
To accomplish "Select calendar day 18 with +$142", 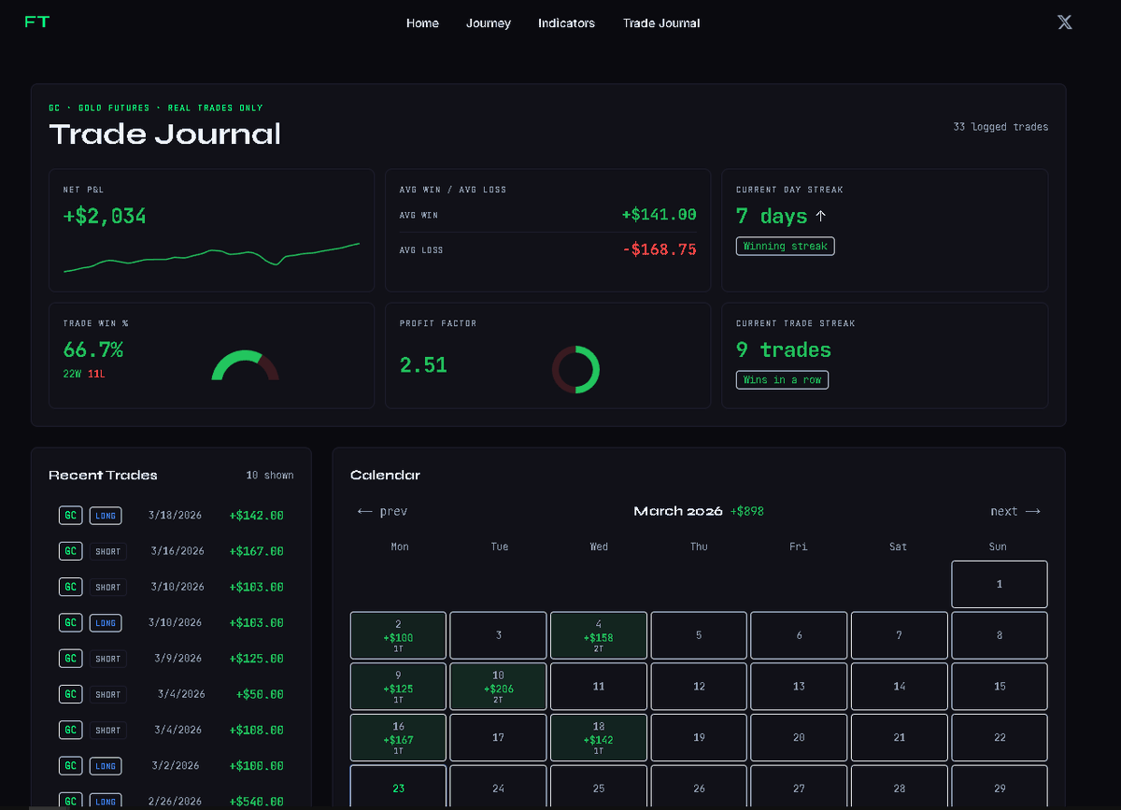I will [599, 738].
